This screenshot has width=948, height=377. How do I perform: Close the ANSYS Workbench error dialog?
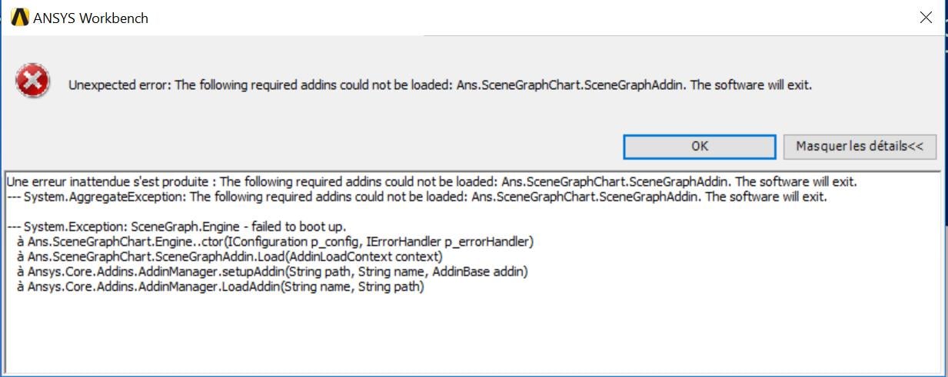click(x=926, y=17)
